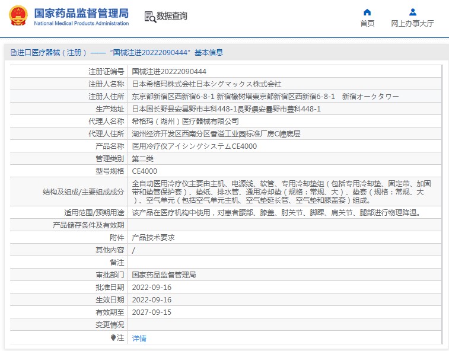
Task: Click 产品名称 row label
Action: point(110,146)
